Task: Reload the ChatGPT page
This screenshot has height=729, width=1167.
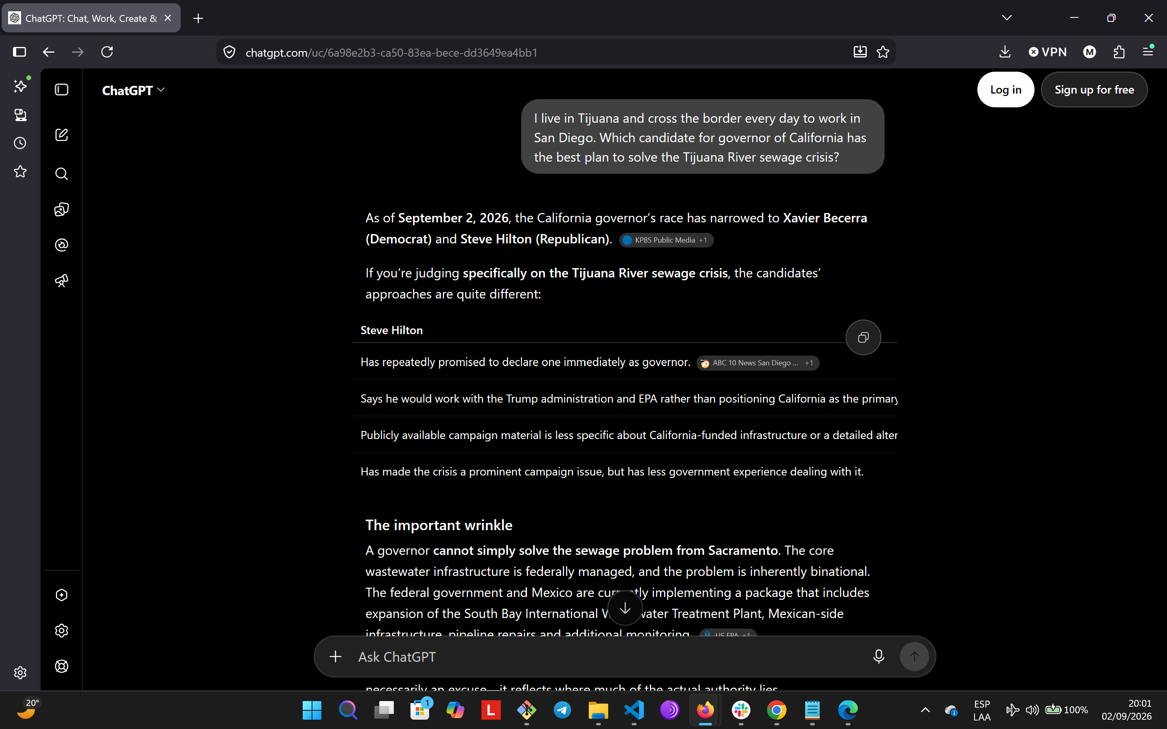Action: click(107, 52)
